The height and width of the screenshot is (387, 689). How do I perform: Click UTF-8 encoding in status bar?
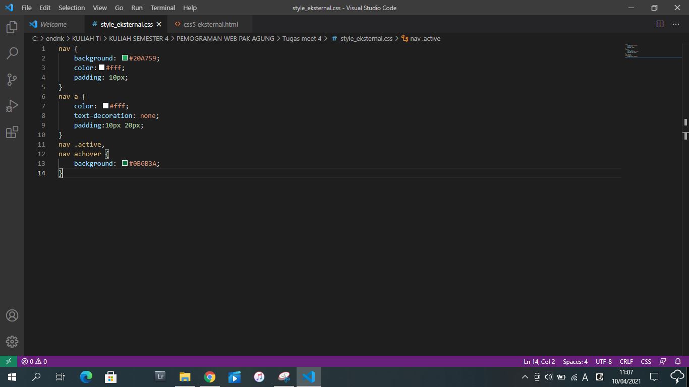click(603, 361)
